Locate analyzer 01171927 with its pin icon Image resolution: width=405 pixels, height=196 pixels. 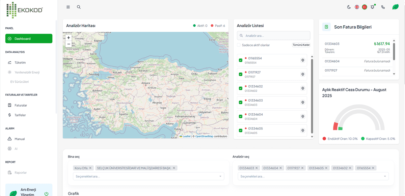click(x=303, y=74)
